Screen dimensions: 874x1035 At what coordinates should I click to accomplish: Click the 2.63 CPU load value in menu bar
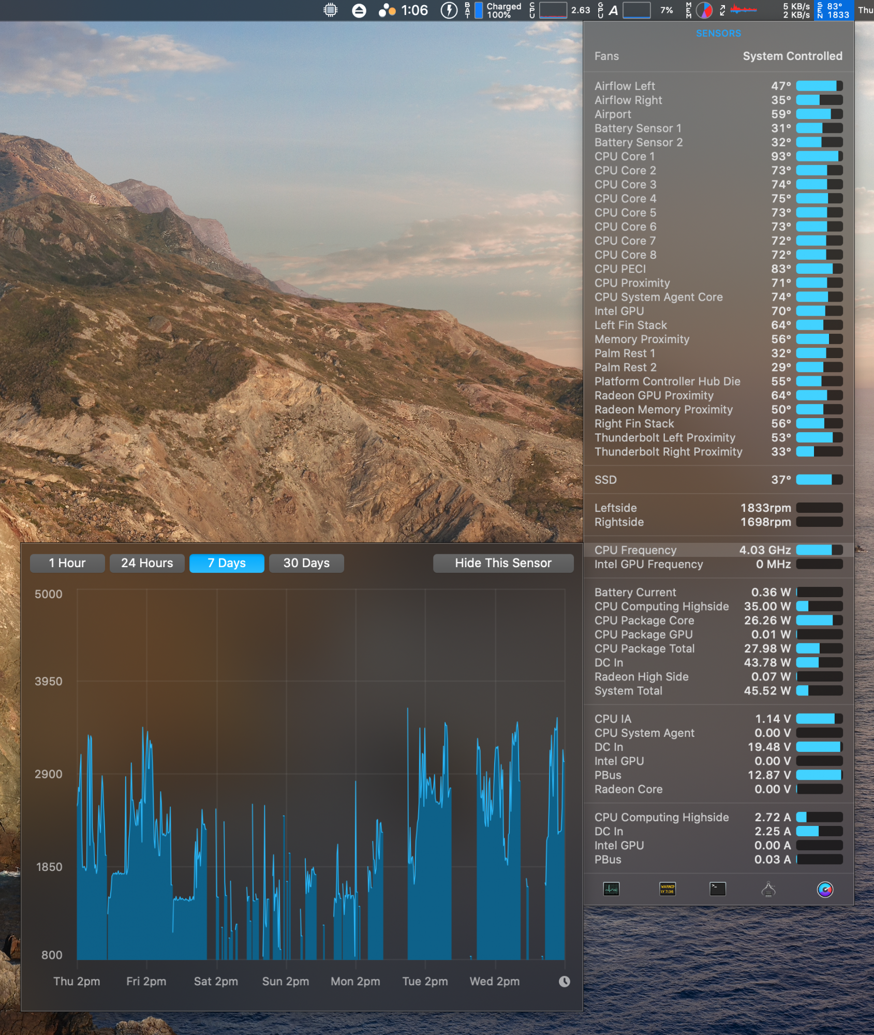point(581,10)
